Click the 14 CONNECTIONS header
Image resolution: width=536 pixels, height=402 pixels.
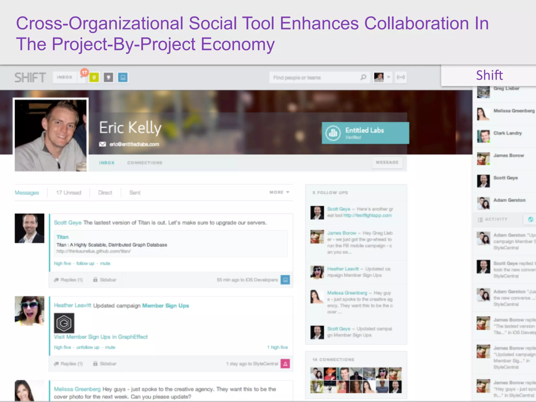(333, 360)
